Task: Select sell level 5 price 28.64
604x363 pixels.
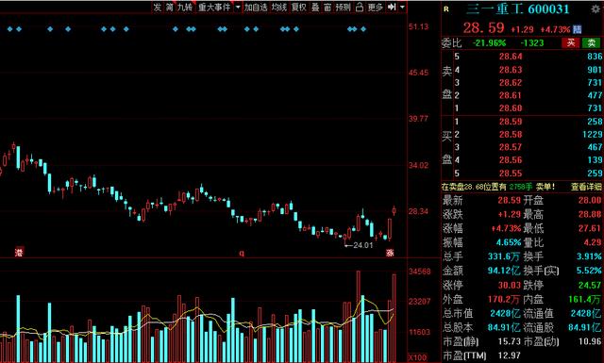Action: [x=511, y=57]
